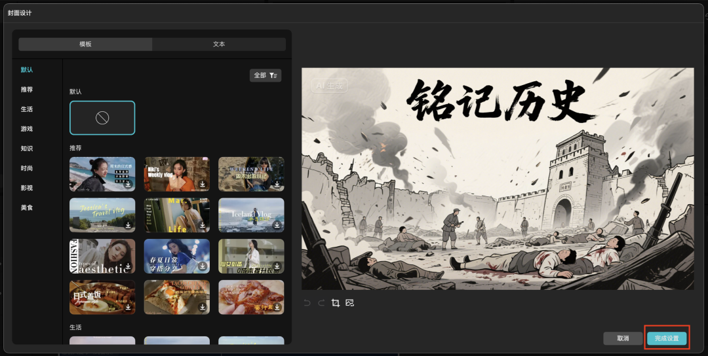Download the Mar. Life template
This screenshot has height=356, width=708.
(203, 225)
